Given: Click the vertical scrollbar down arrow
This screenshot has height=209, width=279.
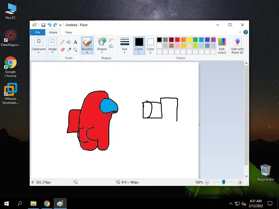Looking at the screenshot, I should point(246,176).
